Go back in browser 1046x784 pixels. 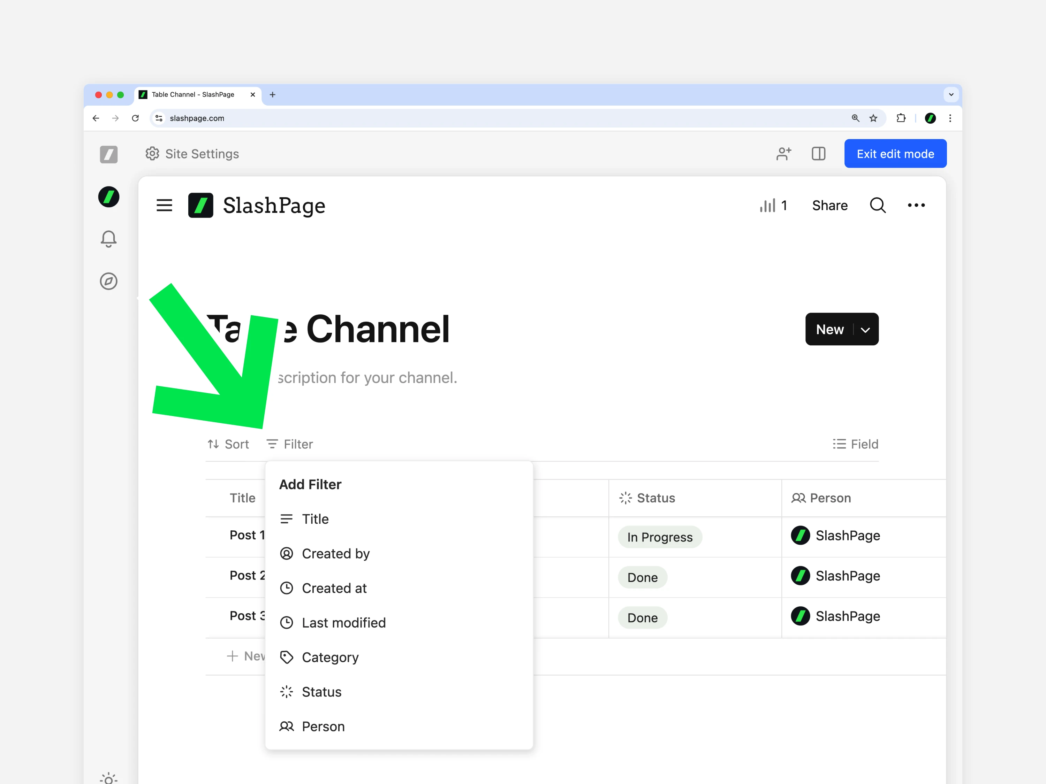tap(96, 118)
